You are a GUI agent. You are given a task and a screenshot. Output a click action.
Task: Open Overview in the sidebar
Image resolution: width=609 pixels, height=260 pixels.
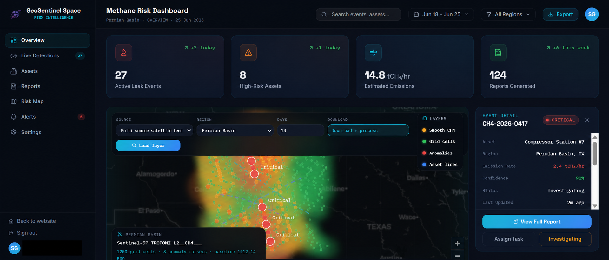click(x=48, y=40)
